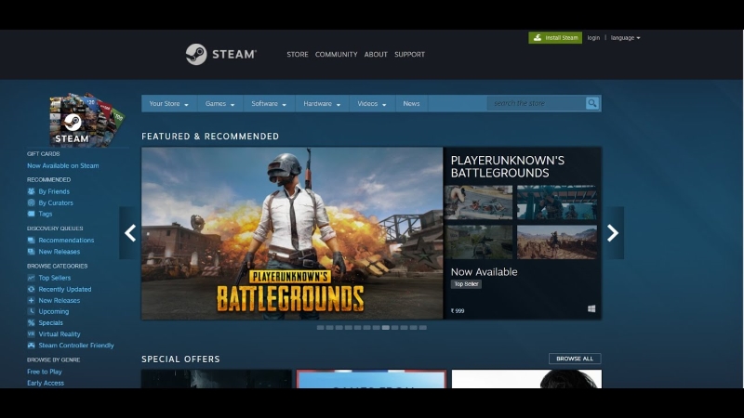Select the highlighted active carousel dot
The height and width of the screenshot is (418, 744).
[x=386, y=328]
